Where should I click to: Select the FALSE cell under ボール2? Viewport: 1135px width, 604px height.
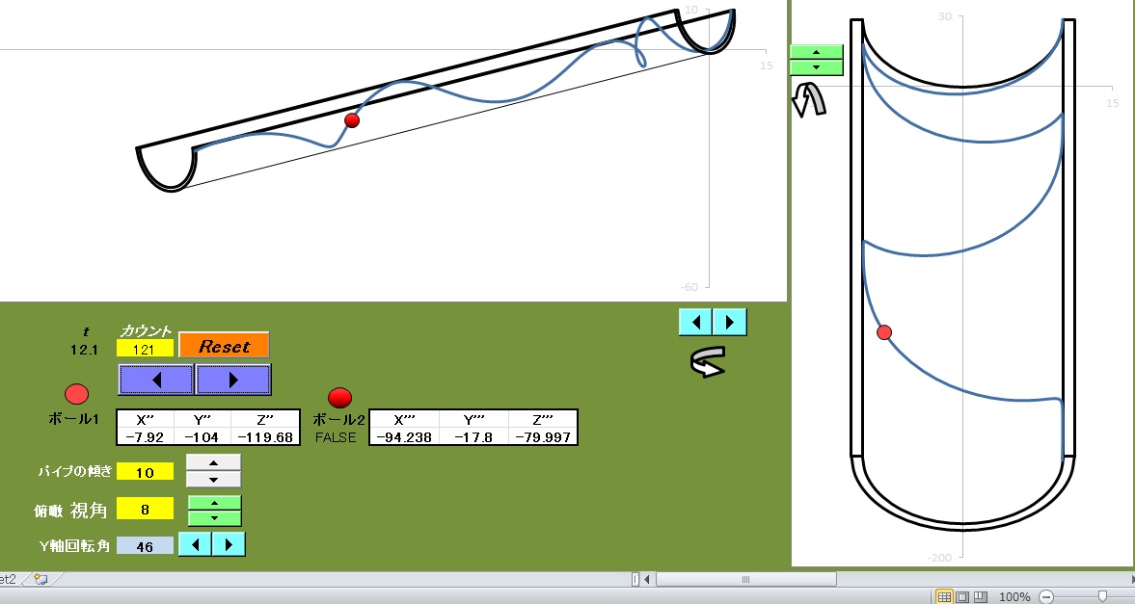[336, 437]
